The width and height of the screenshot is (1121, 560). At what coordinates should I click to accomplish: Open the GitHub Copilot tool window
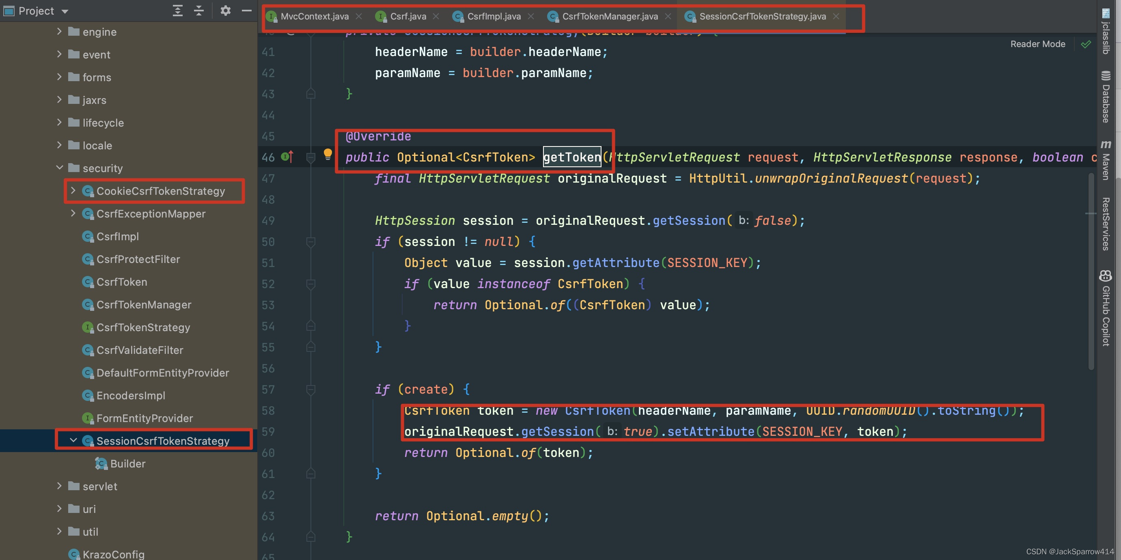tap(1106, 308)
